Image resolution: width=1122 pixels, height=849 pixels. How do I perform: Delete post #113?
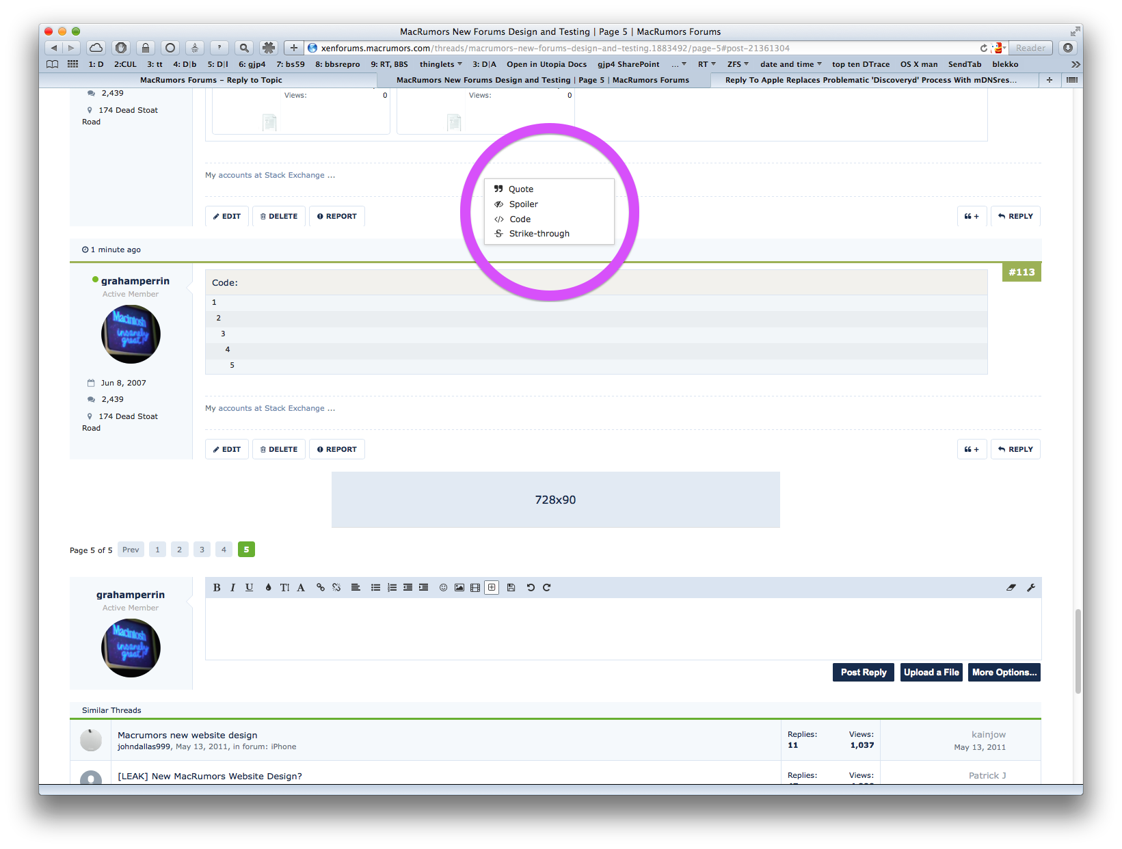tap(279, 449)
